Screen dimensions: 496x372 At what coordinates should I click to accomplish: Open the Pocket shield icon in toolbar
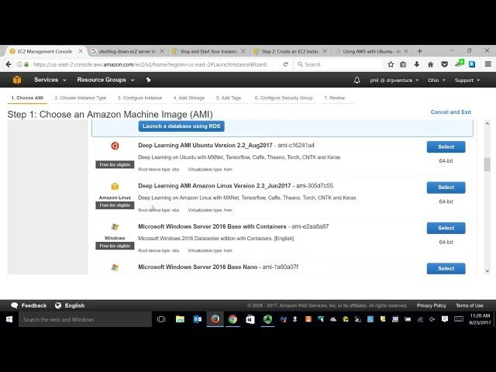(444, 64)
